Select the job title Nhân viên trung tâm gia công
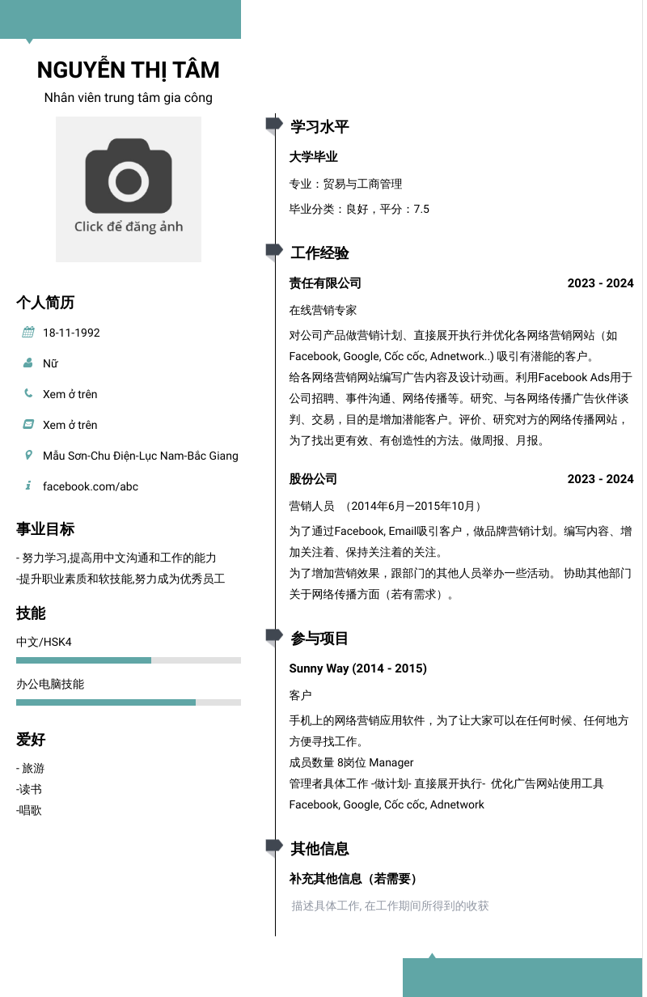 [x=129, y=98]
